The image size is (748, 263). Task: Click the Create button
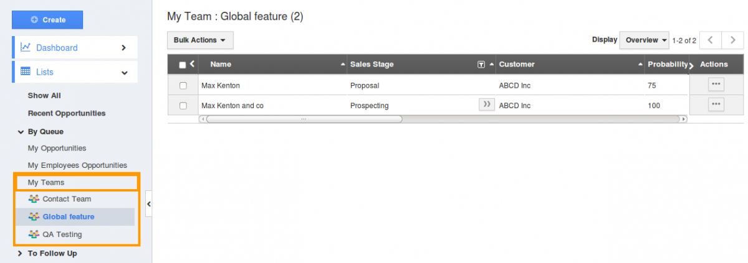click(x=47, y=20)
